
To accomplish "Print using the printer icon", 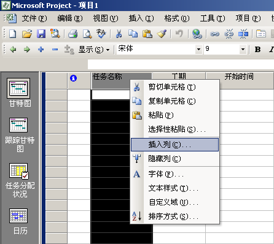I will point(73,34).
